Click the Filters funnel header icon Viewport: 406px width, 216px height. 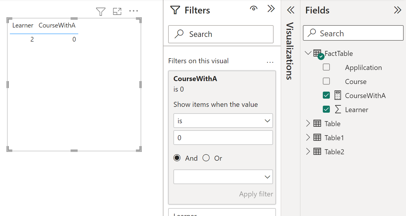[x=175, y=10]
